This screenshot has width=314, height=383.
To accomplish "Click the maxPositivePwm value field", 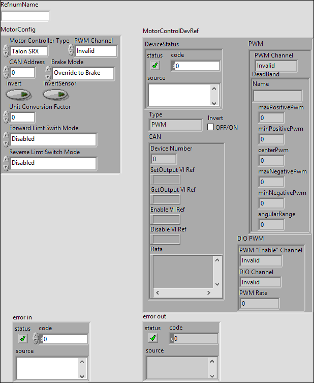I will [x=271, y=118].
